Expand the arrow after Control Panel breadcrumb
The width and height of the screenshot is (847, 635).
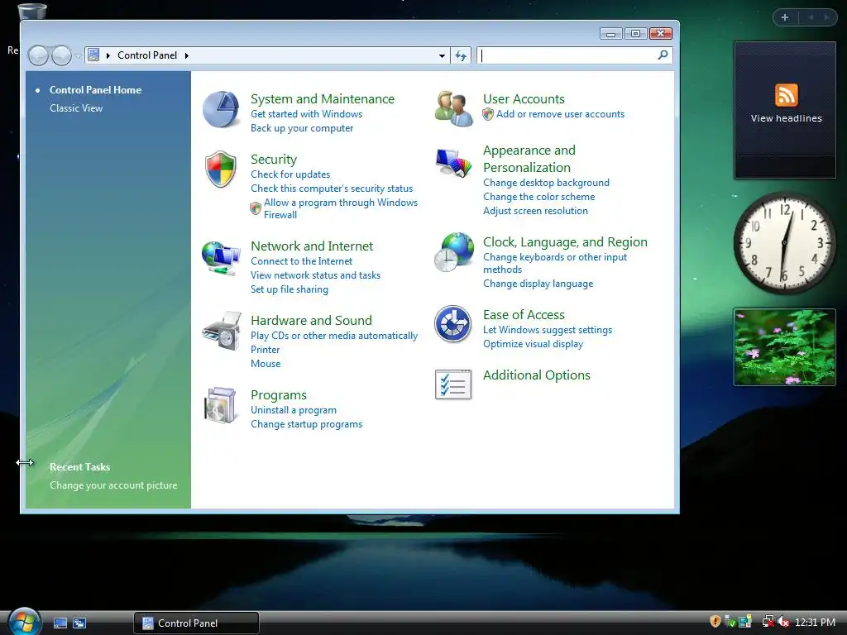pyautogui.click(x=186, y=55)
